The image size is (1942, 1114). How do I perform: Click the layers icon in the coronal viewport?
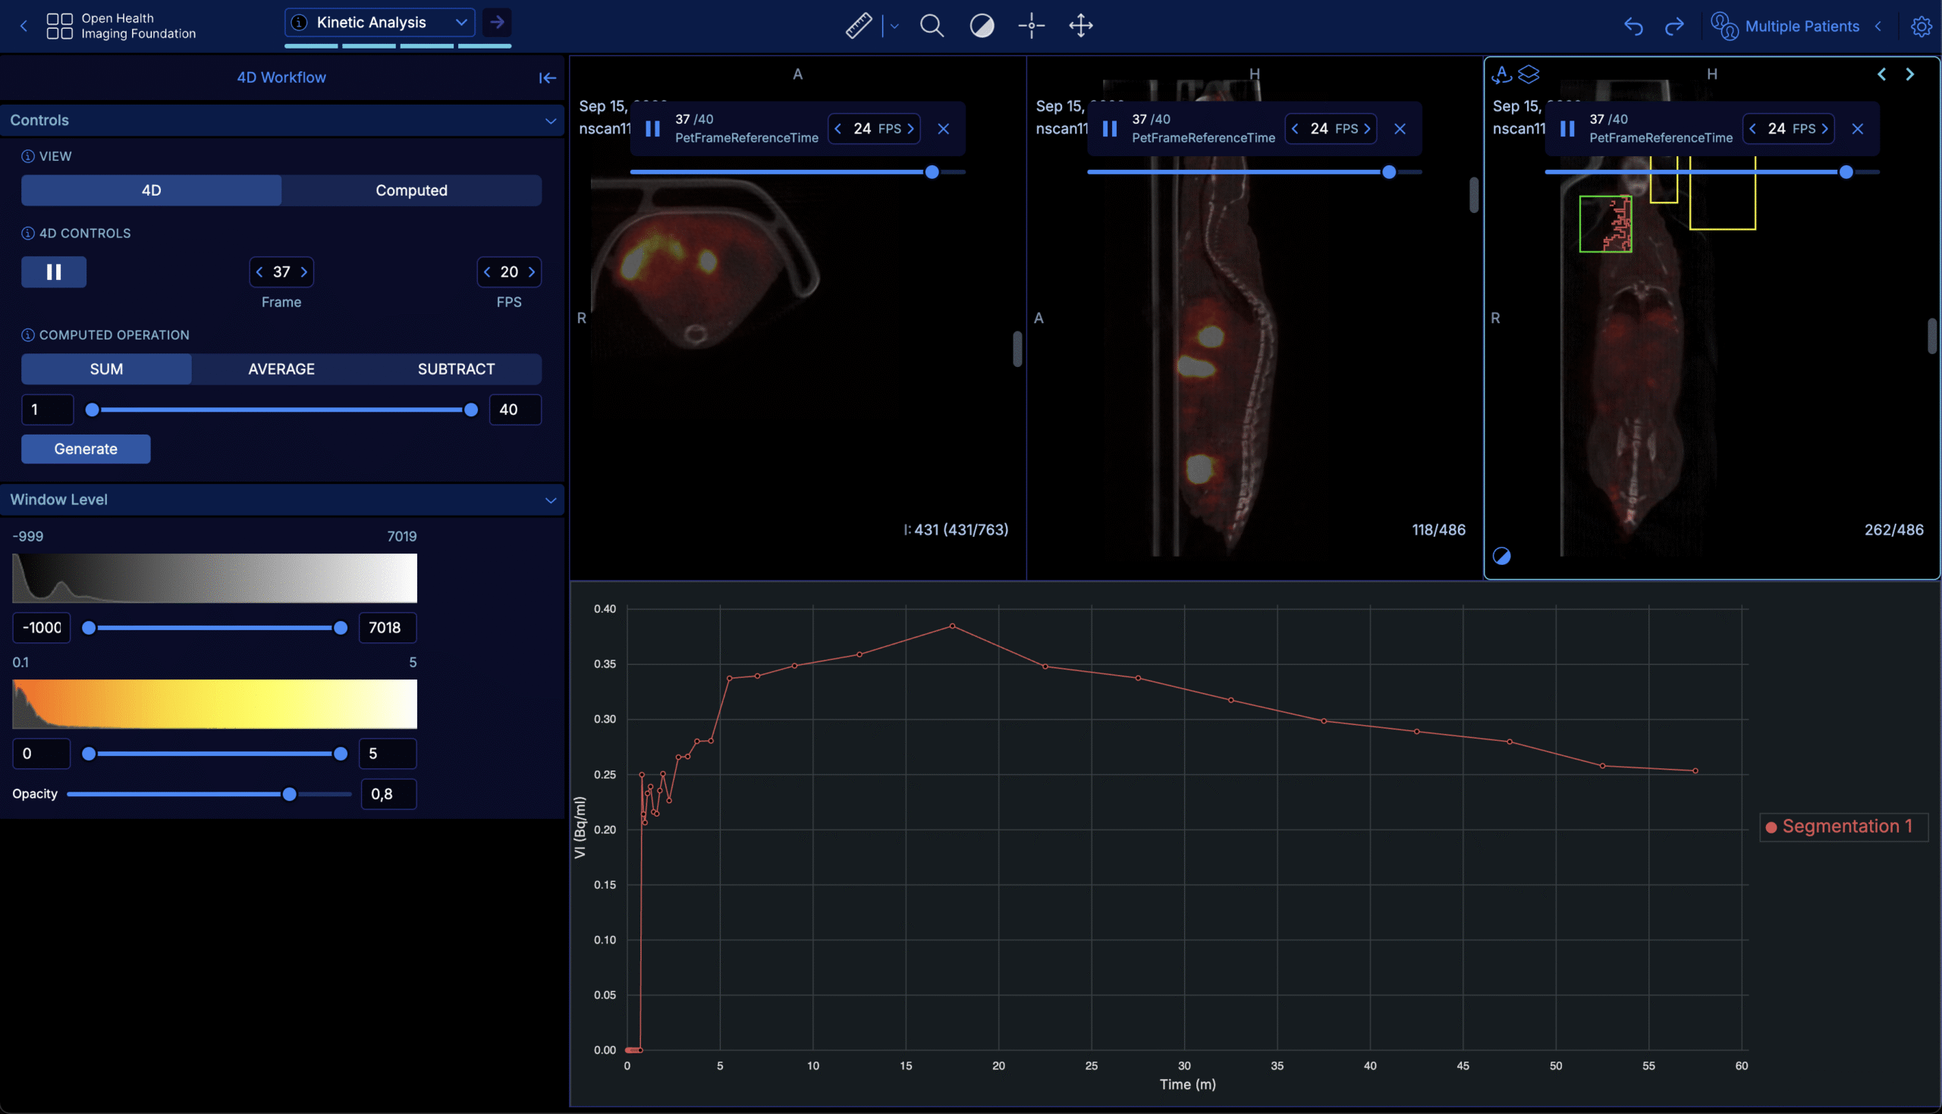[1529, 74]
